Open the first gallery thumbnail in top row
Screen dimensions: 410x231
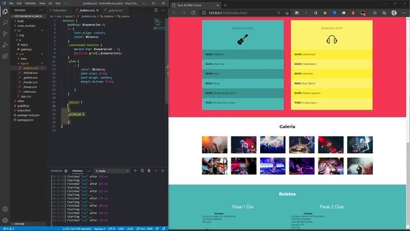215,144
